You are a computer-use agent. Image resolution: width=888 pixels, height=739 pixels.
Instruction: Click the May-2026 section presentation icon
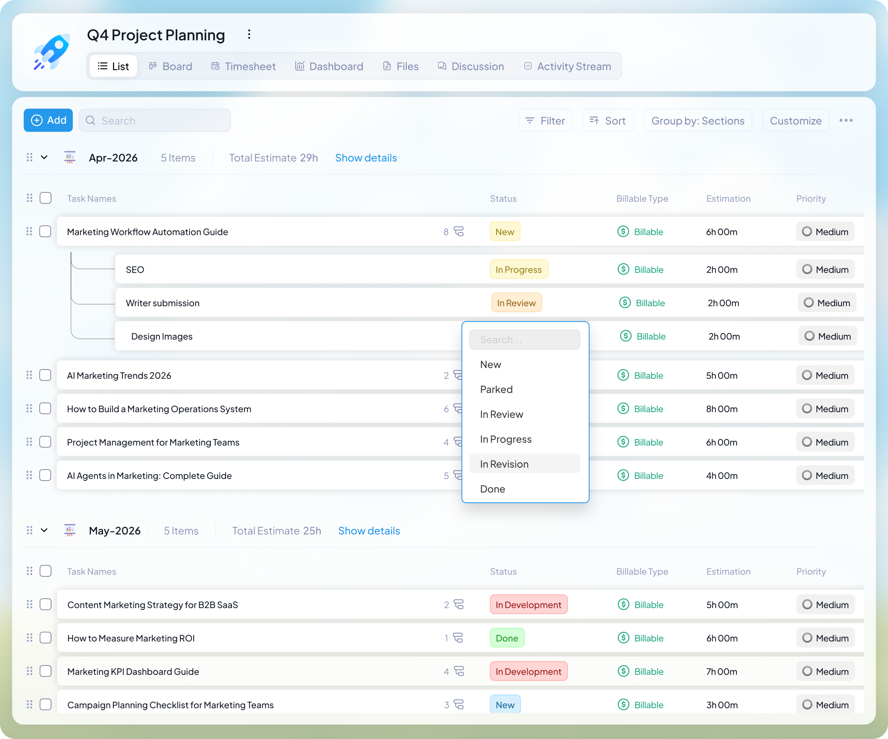(70, 530)
